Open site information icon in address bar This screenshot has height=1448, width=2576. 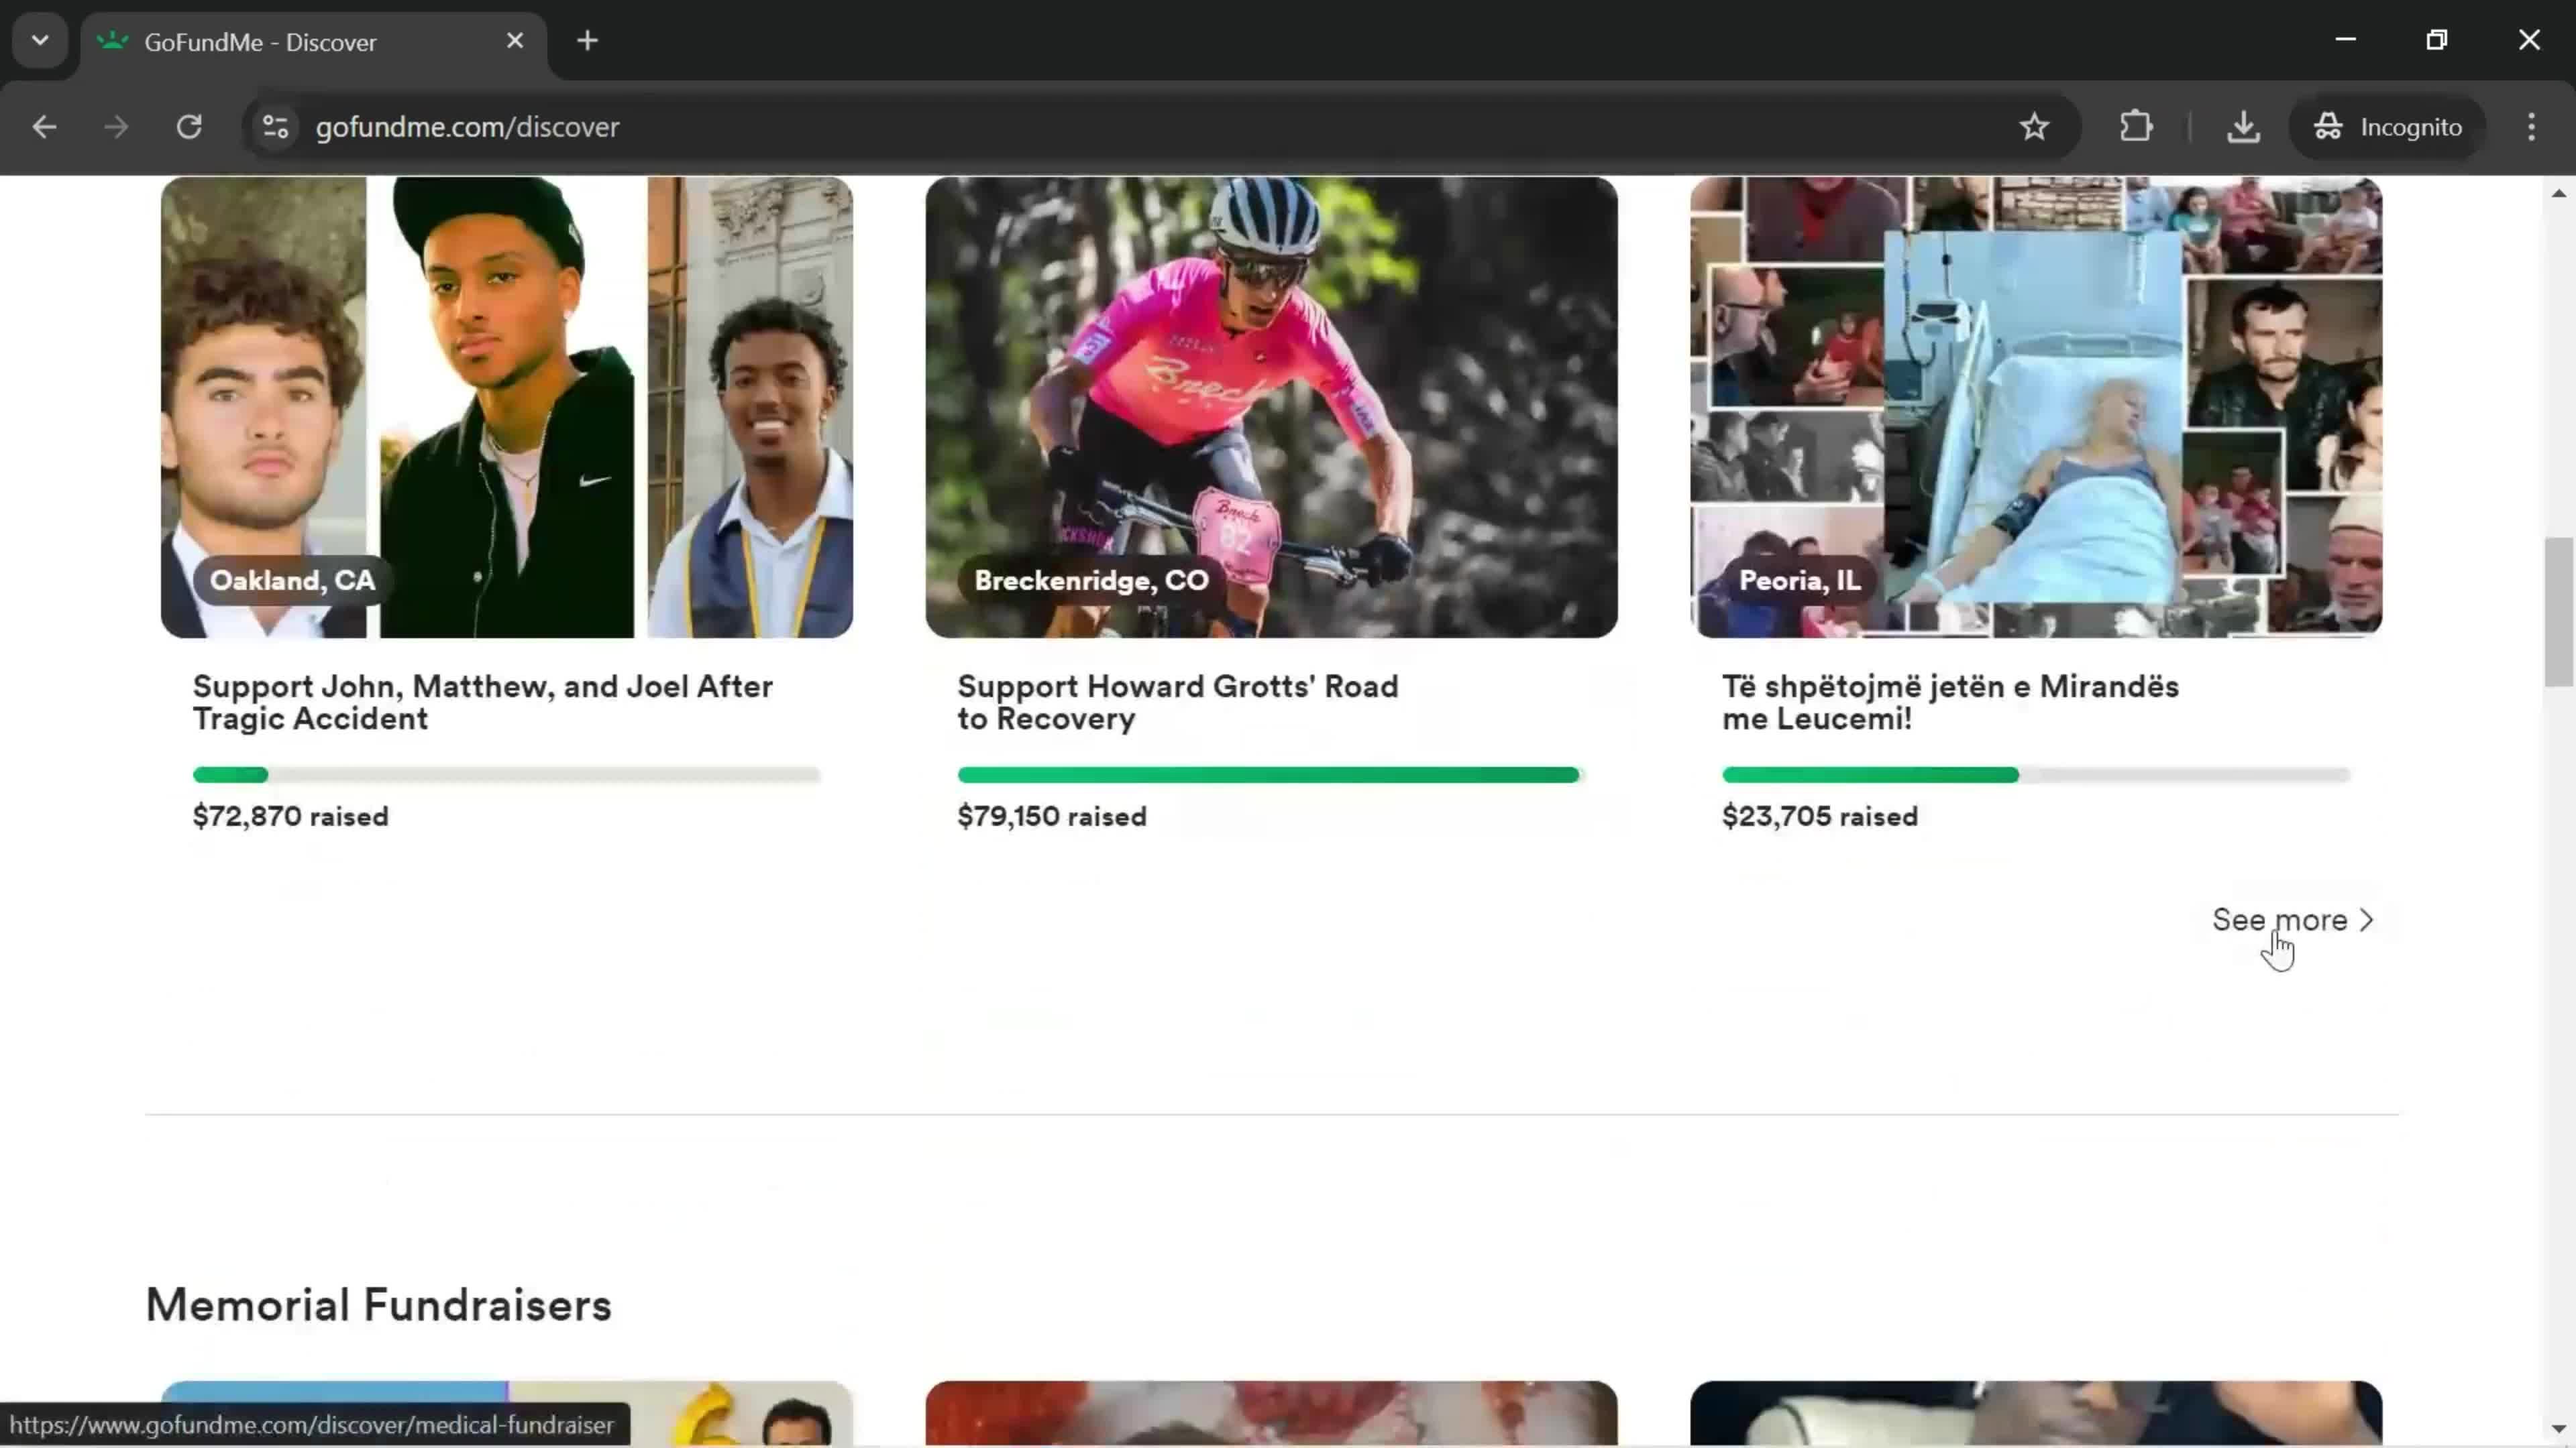point(275,127)
